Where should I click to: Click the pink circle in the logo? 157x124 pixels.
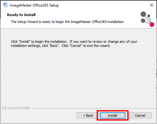pyautogui.click(x=152, y=25)
